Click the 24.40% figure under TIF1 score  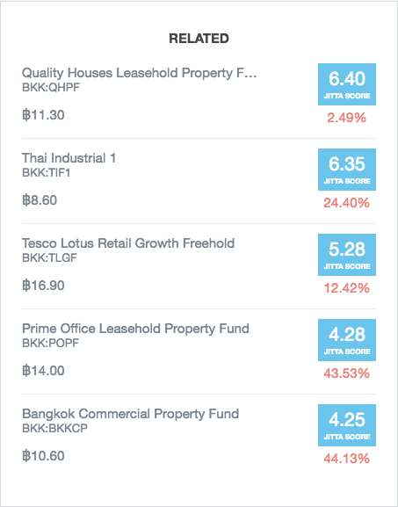346,203
